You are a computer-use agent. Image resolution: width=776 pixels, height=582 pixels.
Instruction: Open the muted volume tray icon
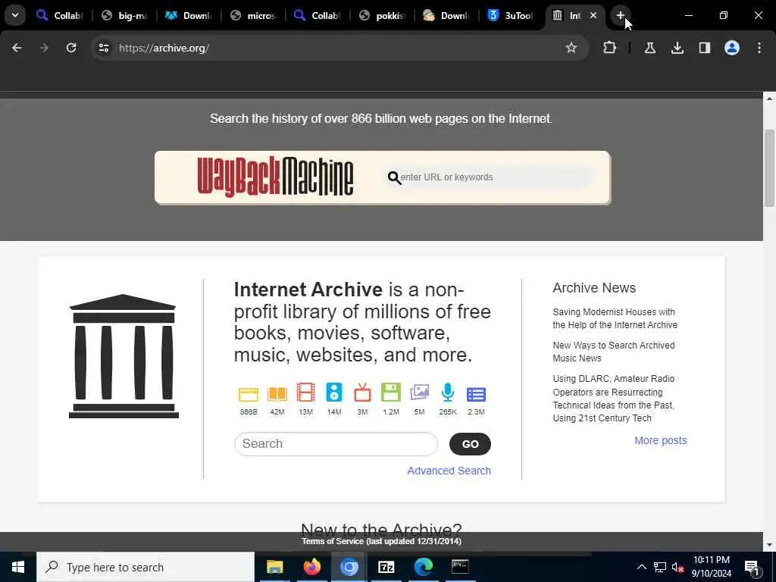678,567
